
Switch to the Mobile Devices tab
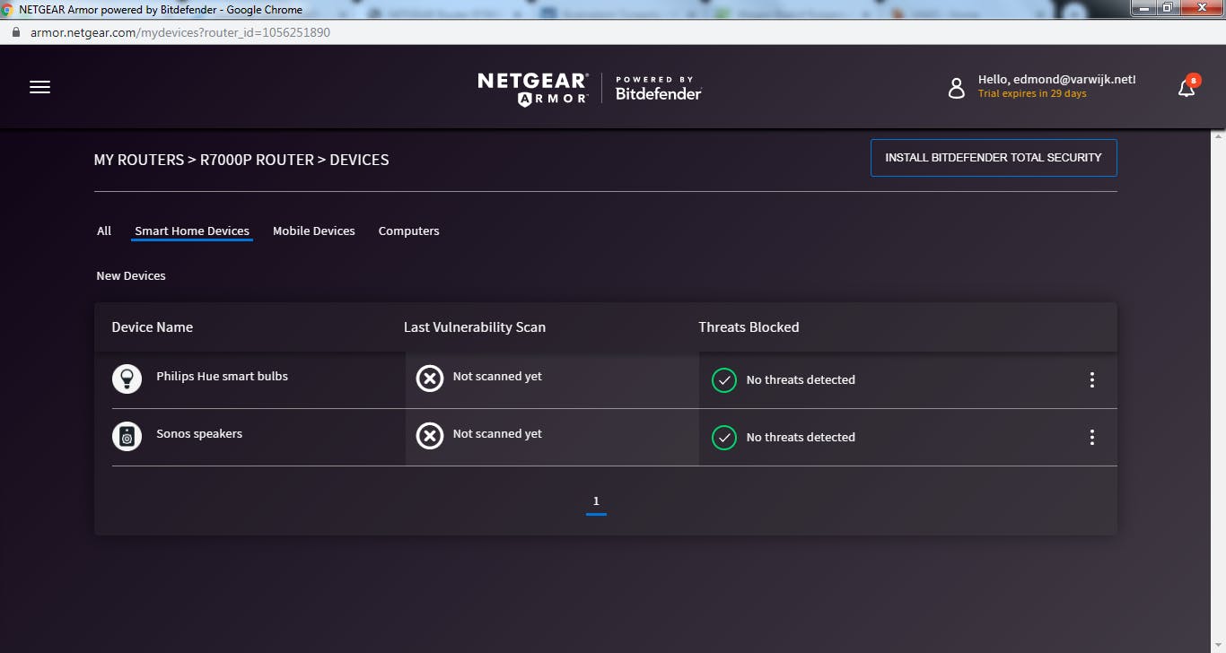click(x=314, y=231)
